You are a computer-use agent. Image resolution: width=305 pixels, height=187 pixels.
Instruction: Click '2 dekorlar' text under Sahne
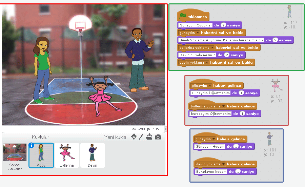15,169
